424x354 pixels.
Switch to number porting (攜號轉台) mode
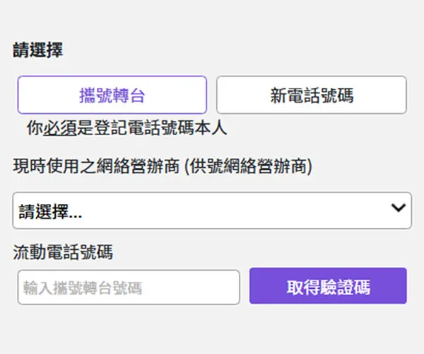coord(112,95)
